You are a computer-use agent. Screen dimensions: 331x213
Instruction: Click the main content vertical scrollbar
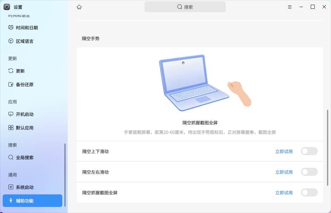(x=328, y=148)
